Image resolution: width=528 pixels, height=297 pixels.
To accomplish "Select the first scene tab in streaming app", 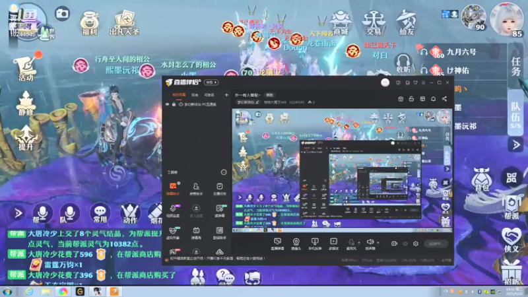I will tap(179, 95).
